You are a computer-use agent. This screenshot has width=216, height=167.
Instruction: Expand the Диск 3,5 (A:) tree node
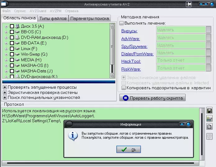[6, 26]
